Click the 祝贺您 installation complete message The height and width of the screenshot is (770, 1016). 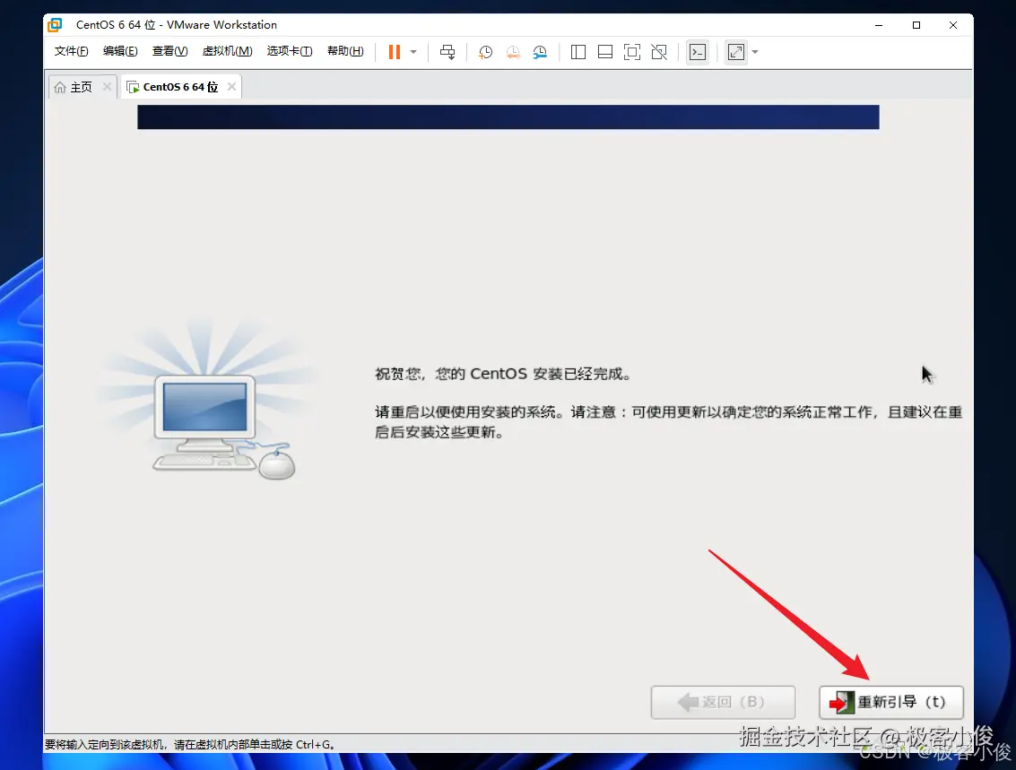point(503,375)
